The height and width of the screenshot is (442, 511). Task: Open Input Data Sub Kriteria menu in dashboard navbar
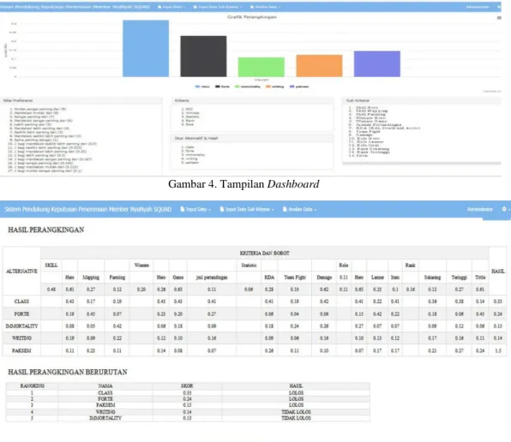tap(218, 7)
